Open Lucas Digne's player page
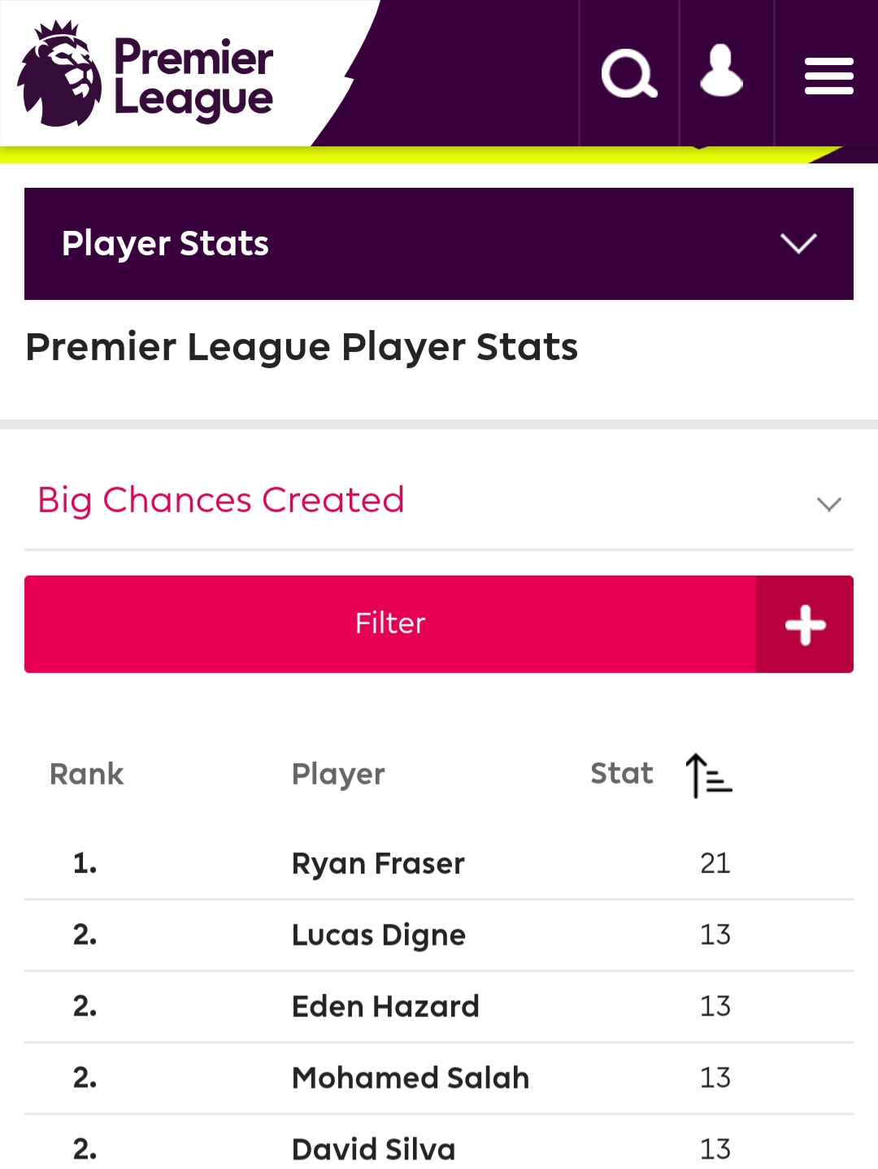Screen dimensions: 878x1169 379,935
